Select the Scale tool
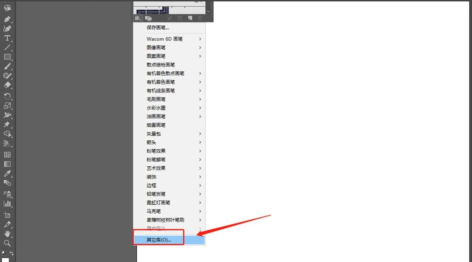This screenshot has width=472, height=262. pos(7,106)
